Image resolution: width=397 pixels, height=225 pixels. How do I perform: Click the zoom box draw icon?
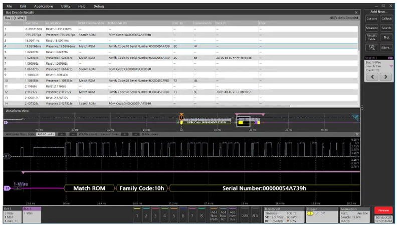[x=371, y=47]
